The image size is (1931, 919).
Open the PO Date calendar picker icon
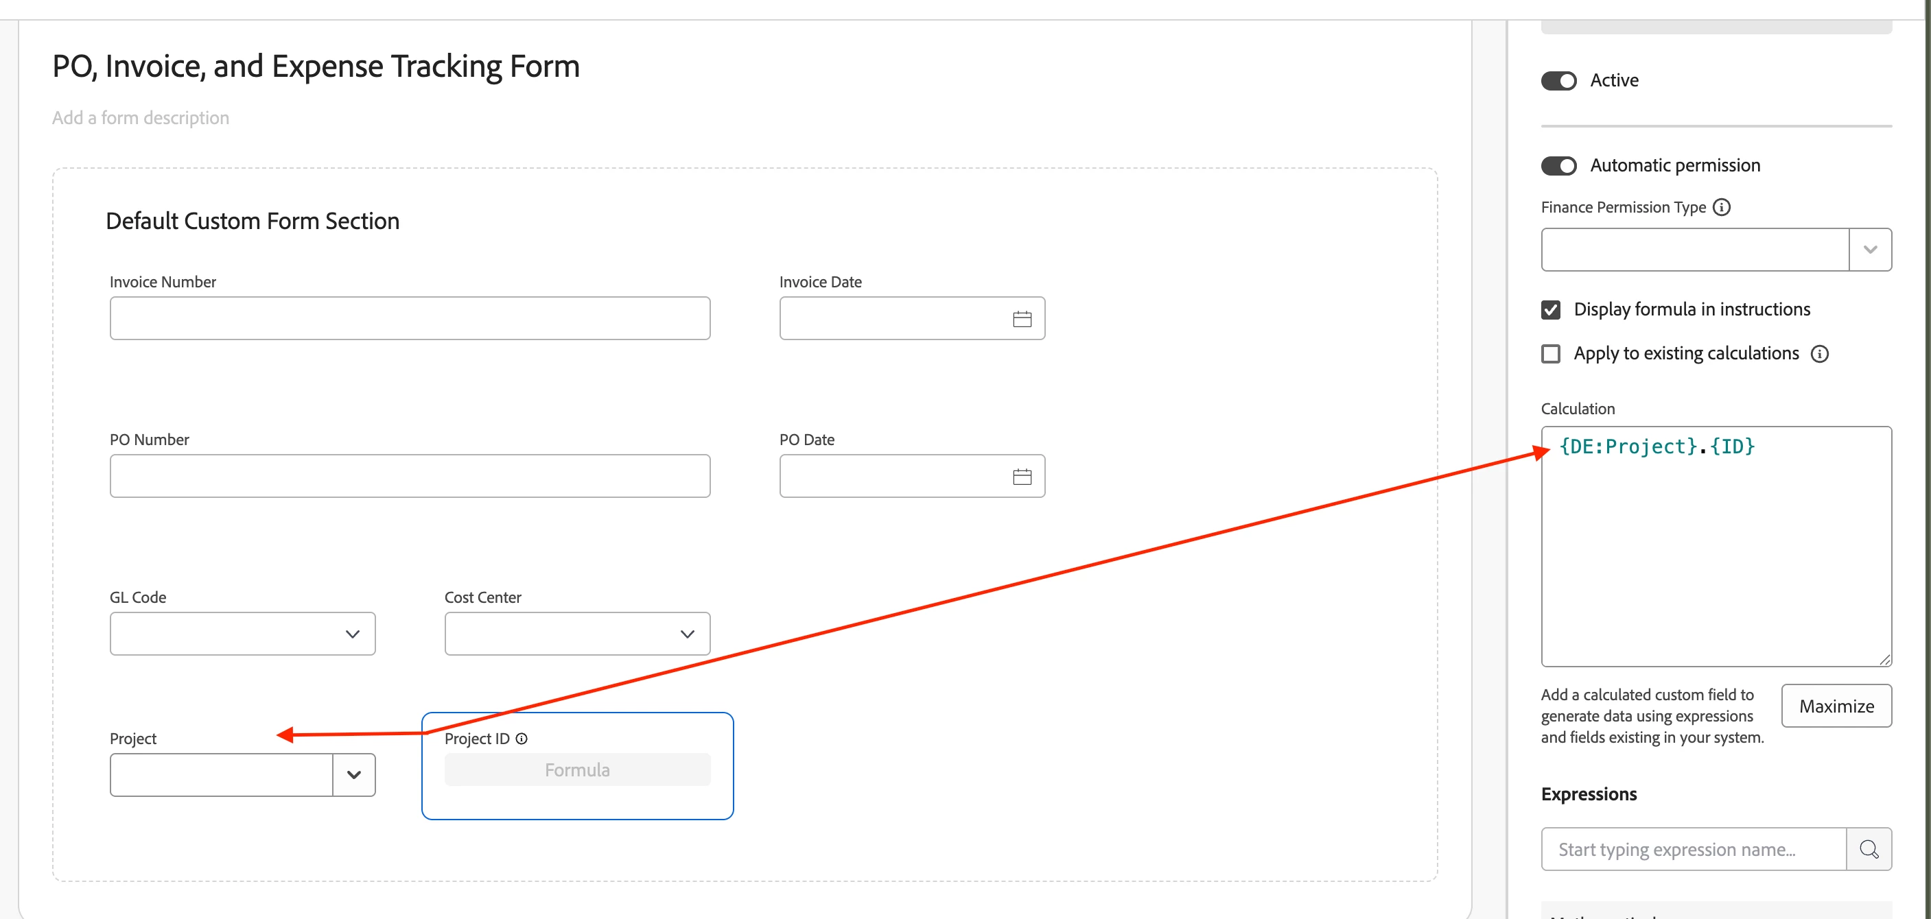(x=1022, y=477)
